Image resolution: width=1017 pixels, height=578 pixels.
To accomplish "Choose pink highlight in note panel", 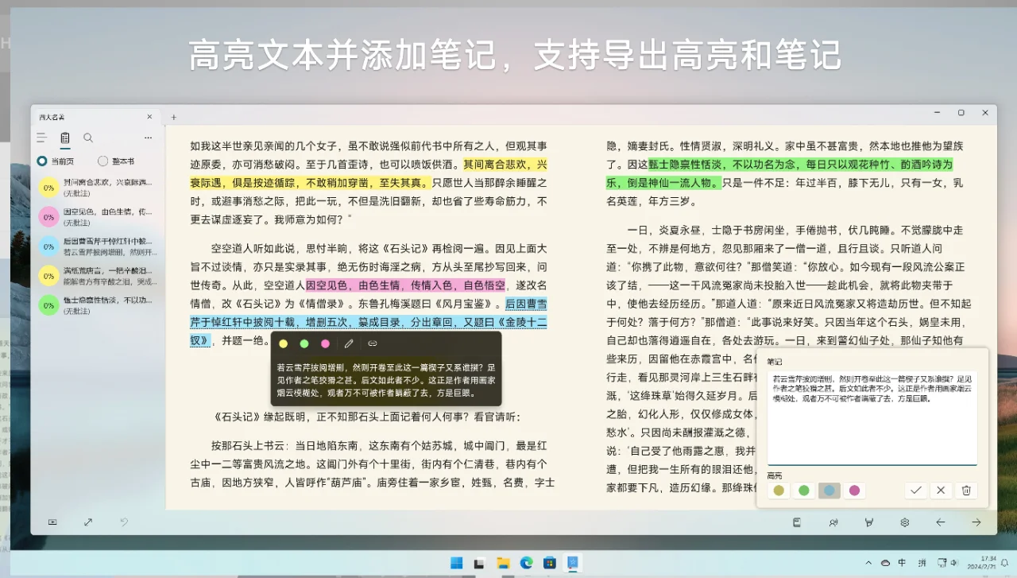I will pyautogui.click(x=855, y=491).
